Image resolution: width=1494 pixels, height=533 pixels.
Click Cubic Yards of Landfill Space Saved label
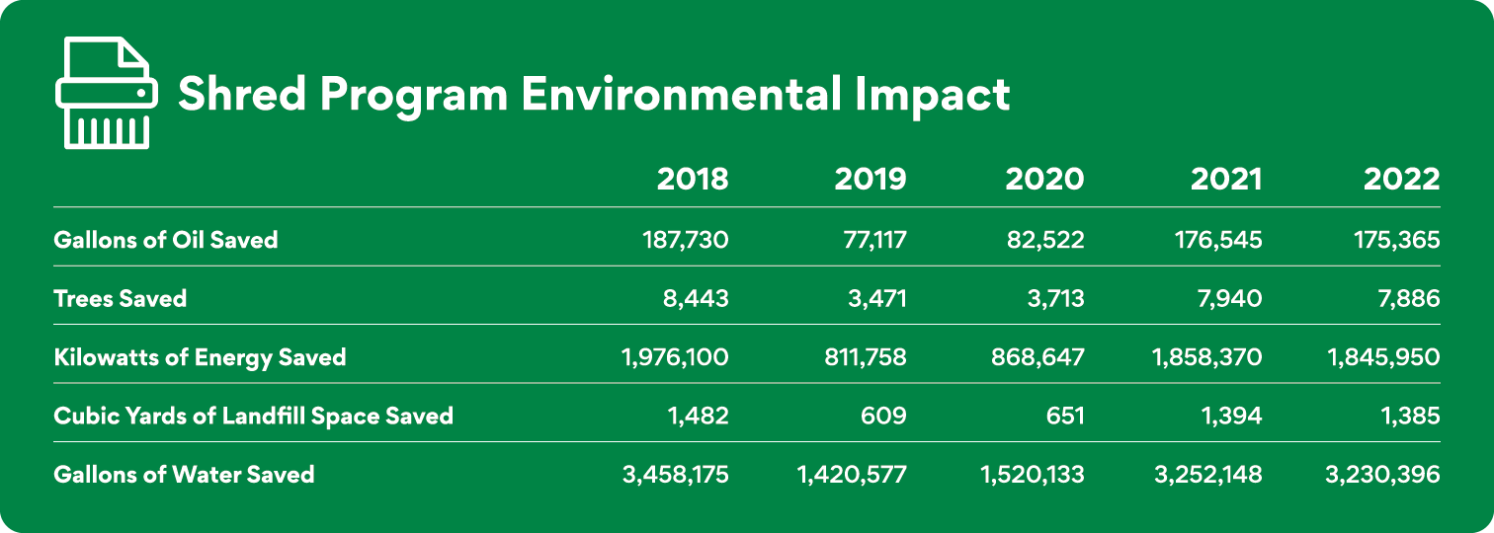coord(253,416)
